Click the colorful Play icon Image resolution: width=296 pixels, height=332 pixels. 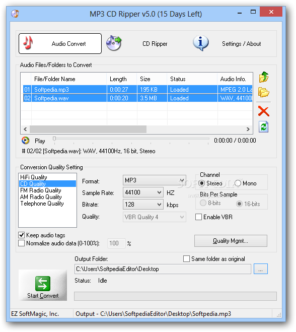coord(25,141)
